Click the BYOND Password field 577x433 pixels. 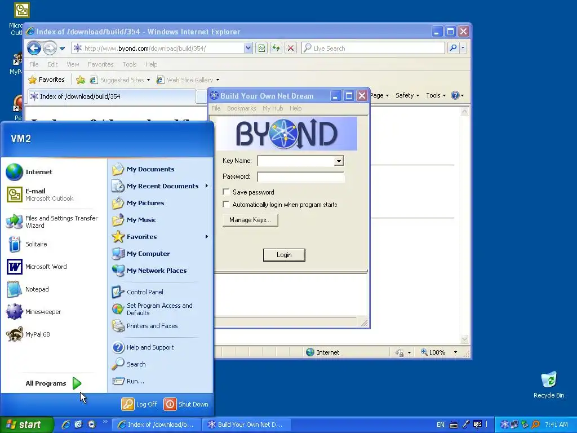click(301, 176)
